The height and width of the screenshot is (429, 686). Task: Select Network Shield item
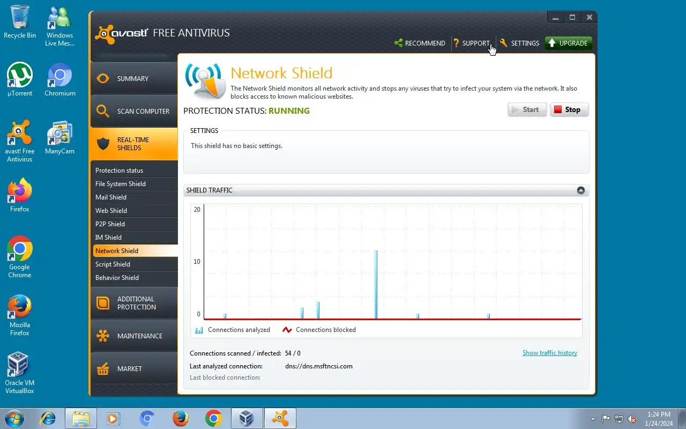pyautogui.click(x=135, y=251)
